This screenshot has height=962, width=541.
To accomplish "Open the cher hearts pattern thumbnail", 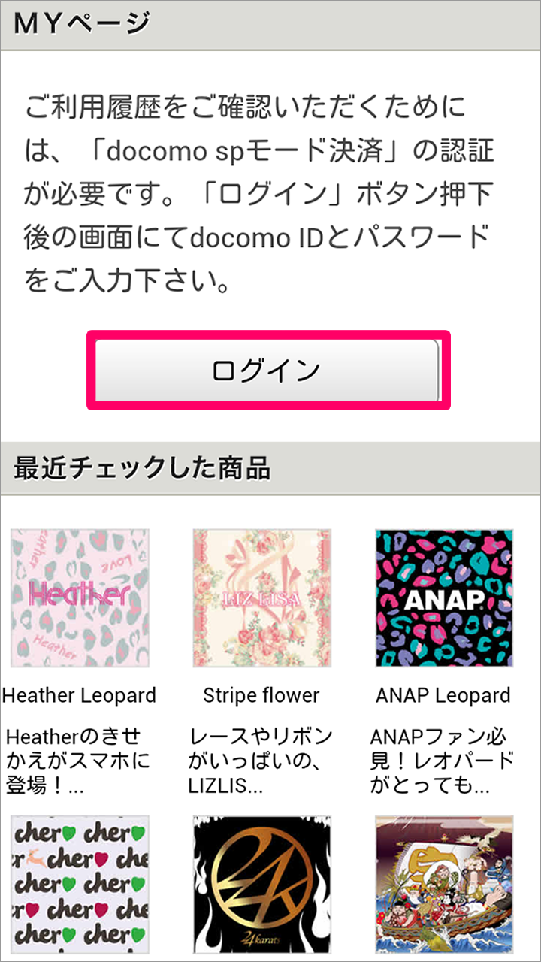I will click(x=80, y=885).
